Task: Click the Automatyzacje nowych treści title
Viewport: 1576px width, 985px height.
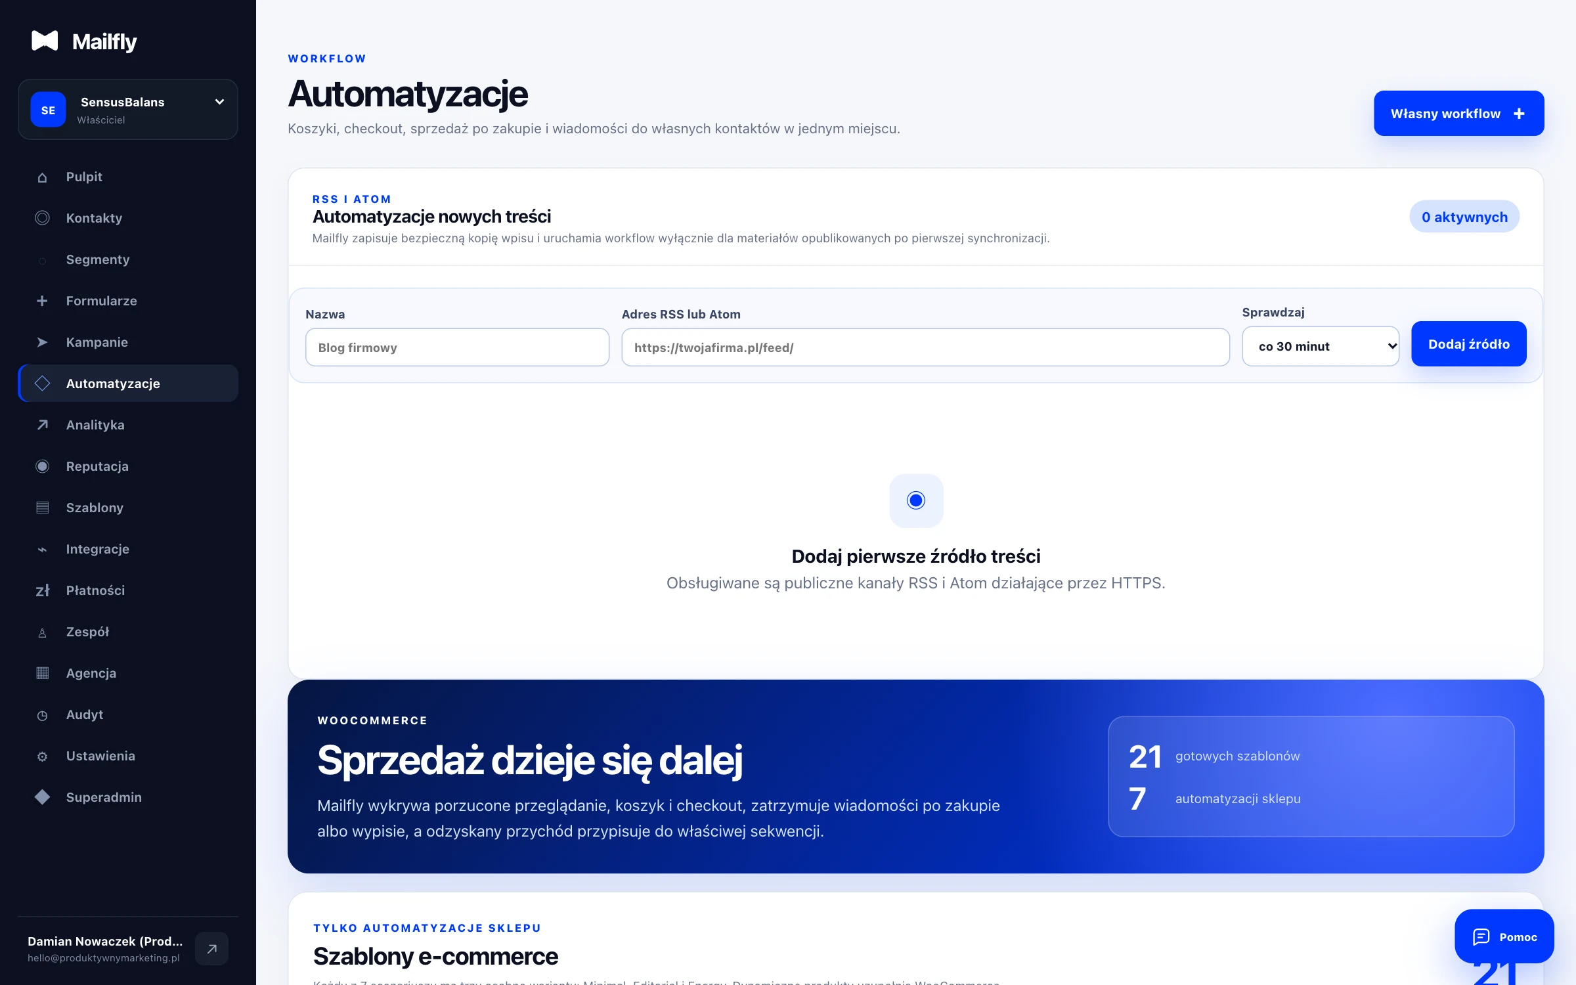Action: [431, 216]
